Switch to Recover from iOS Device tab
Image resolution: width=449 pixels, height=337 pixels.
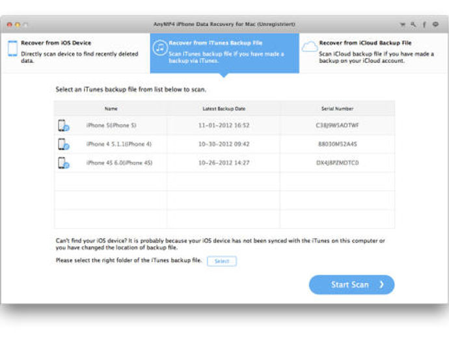coord(75,53)
